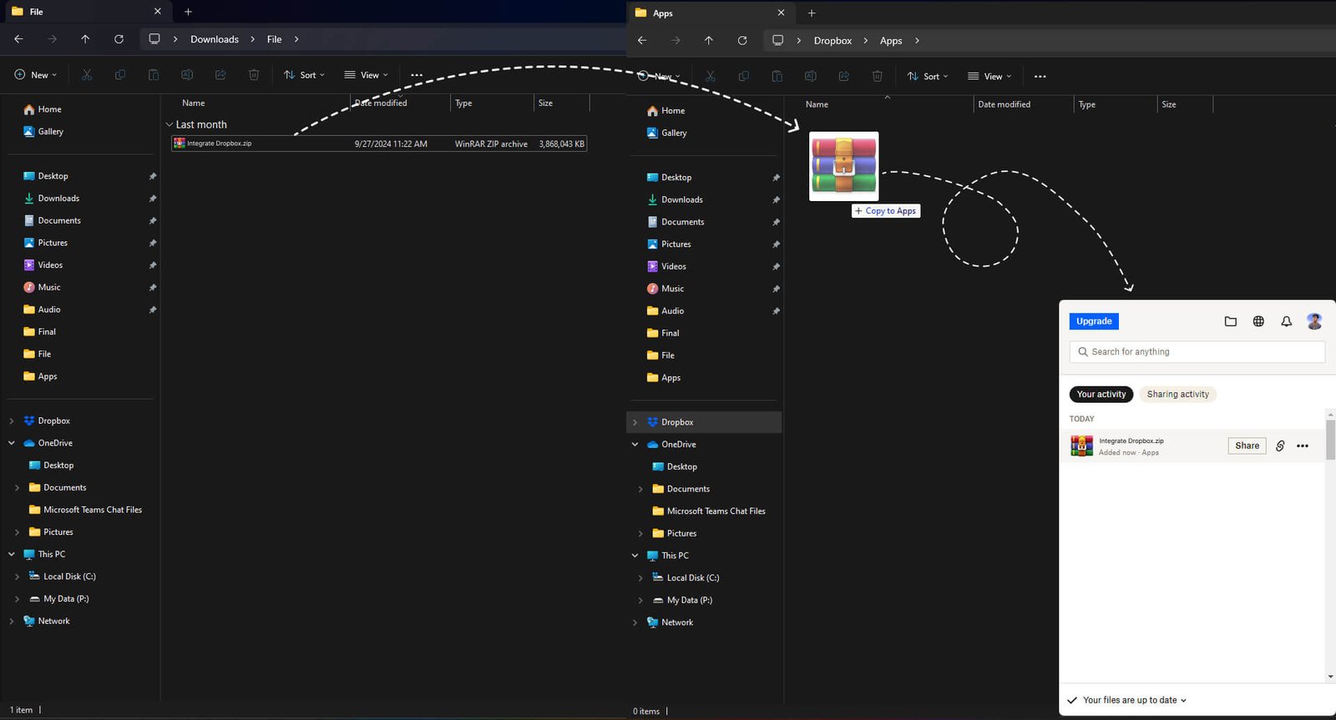Select the File tab in left window

pos(87,12)
